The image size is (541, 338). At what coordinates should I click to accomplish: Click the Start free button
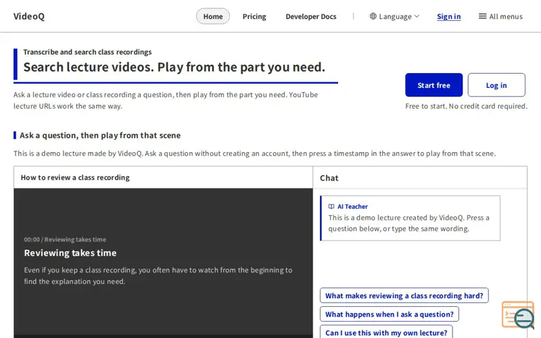[433, 85]
